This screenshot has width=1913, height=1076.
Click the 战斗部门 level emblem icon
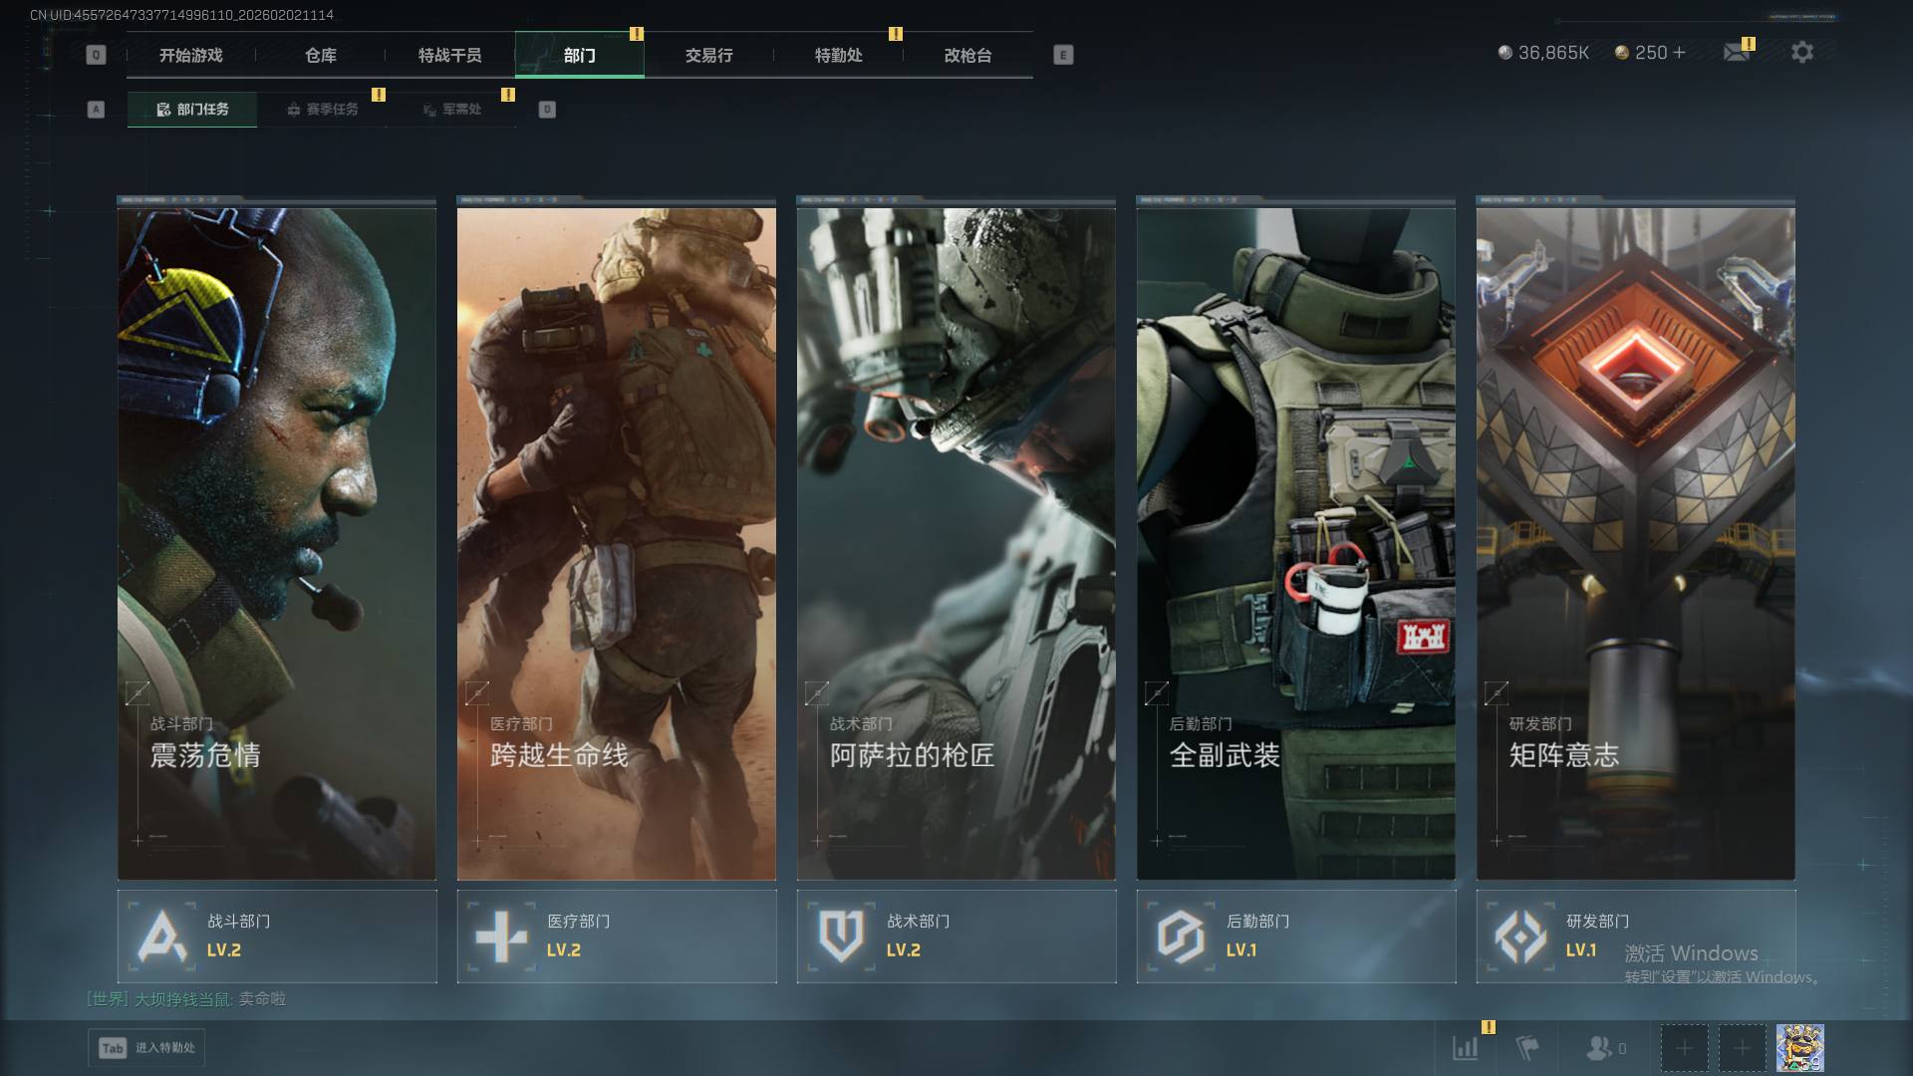[162, 937]
